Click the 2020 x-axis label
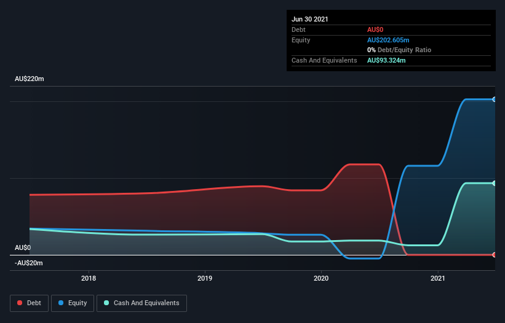 (x=321, y=278)
